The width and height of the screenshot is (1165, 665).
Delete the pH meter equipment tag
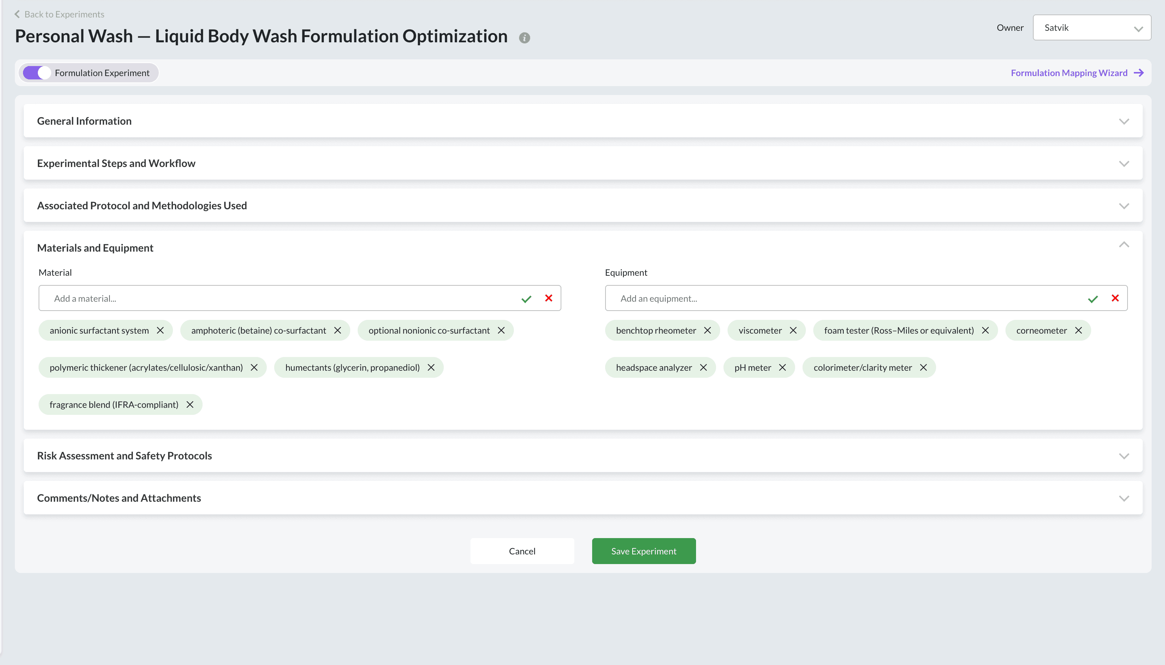(x=782, y=368)
